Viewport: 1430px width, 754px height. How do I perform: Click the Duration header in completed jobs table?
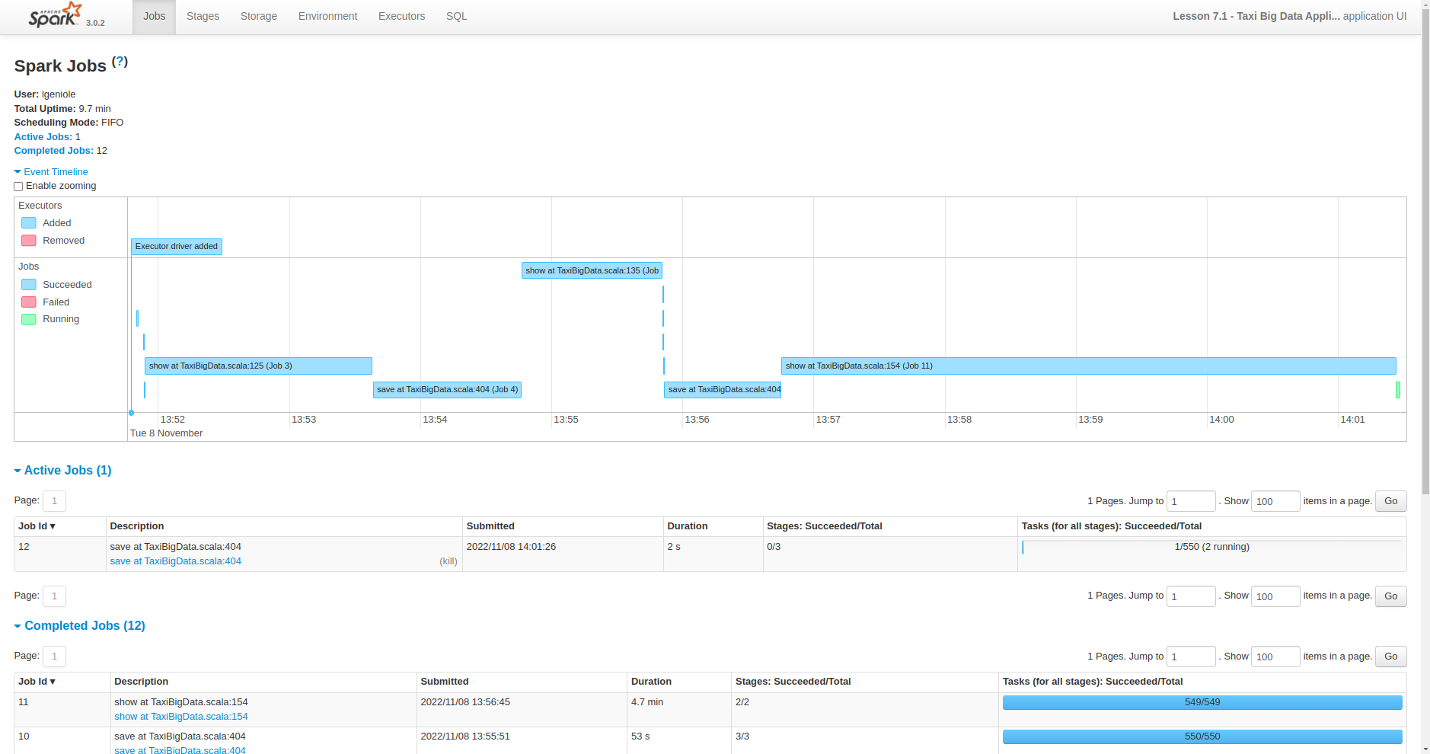(x=651, y=682)
